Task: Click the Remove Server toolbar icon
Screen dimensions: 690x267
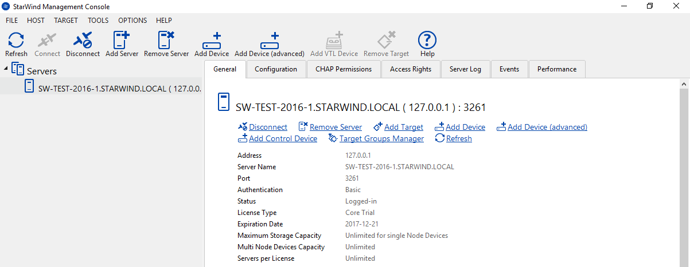Action: [166, 40]
